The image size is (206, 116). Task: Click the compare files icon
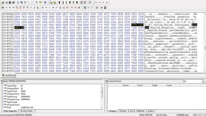[x=85, y=8]
